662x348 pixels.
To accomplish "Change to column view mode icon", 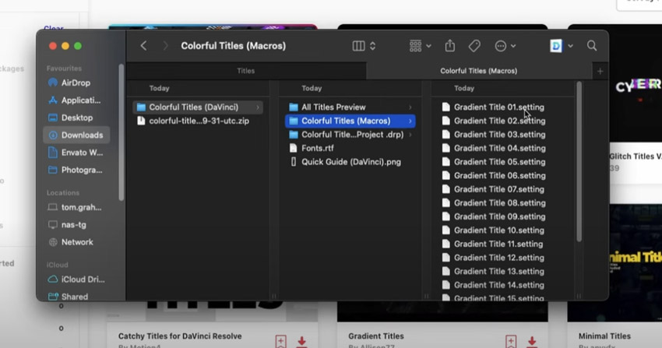I will [x=358, y=46].
